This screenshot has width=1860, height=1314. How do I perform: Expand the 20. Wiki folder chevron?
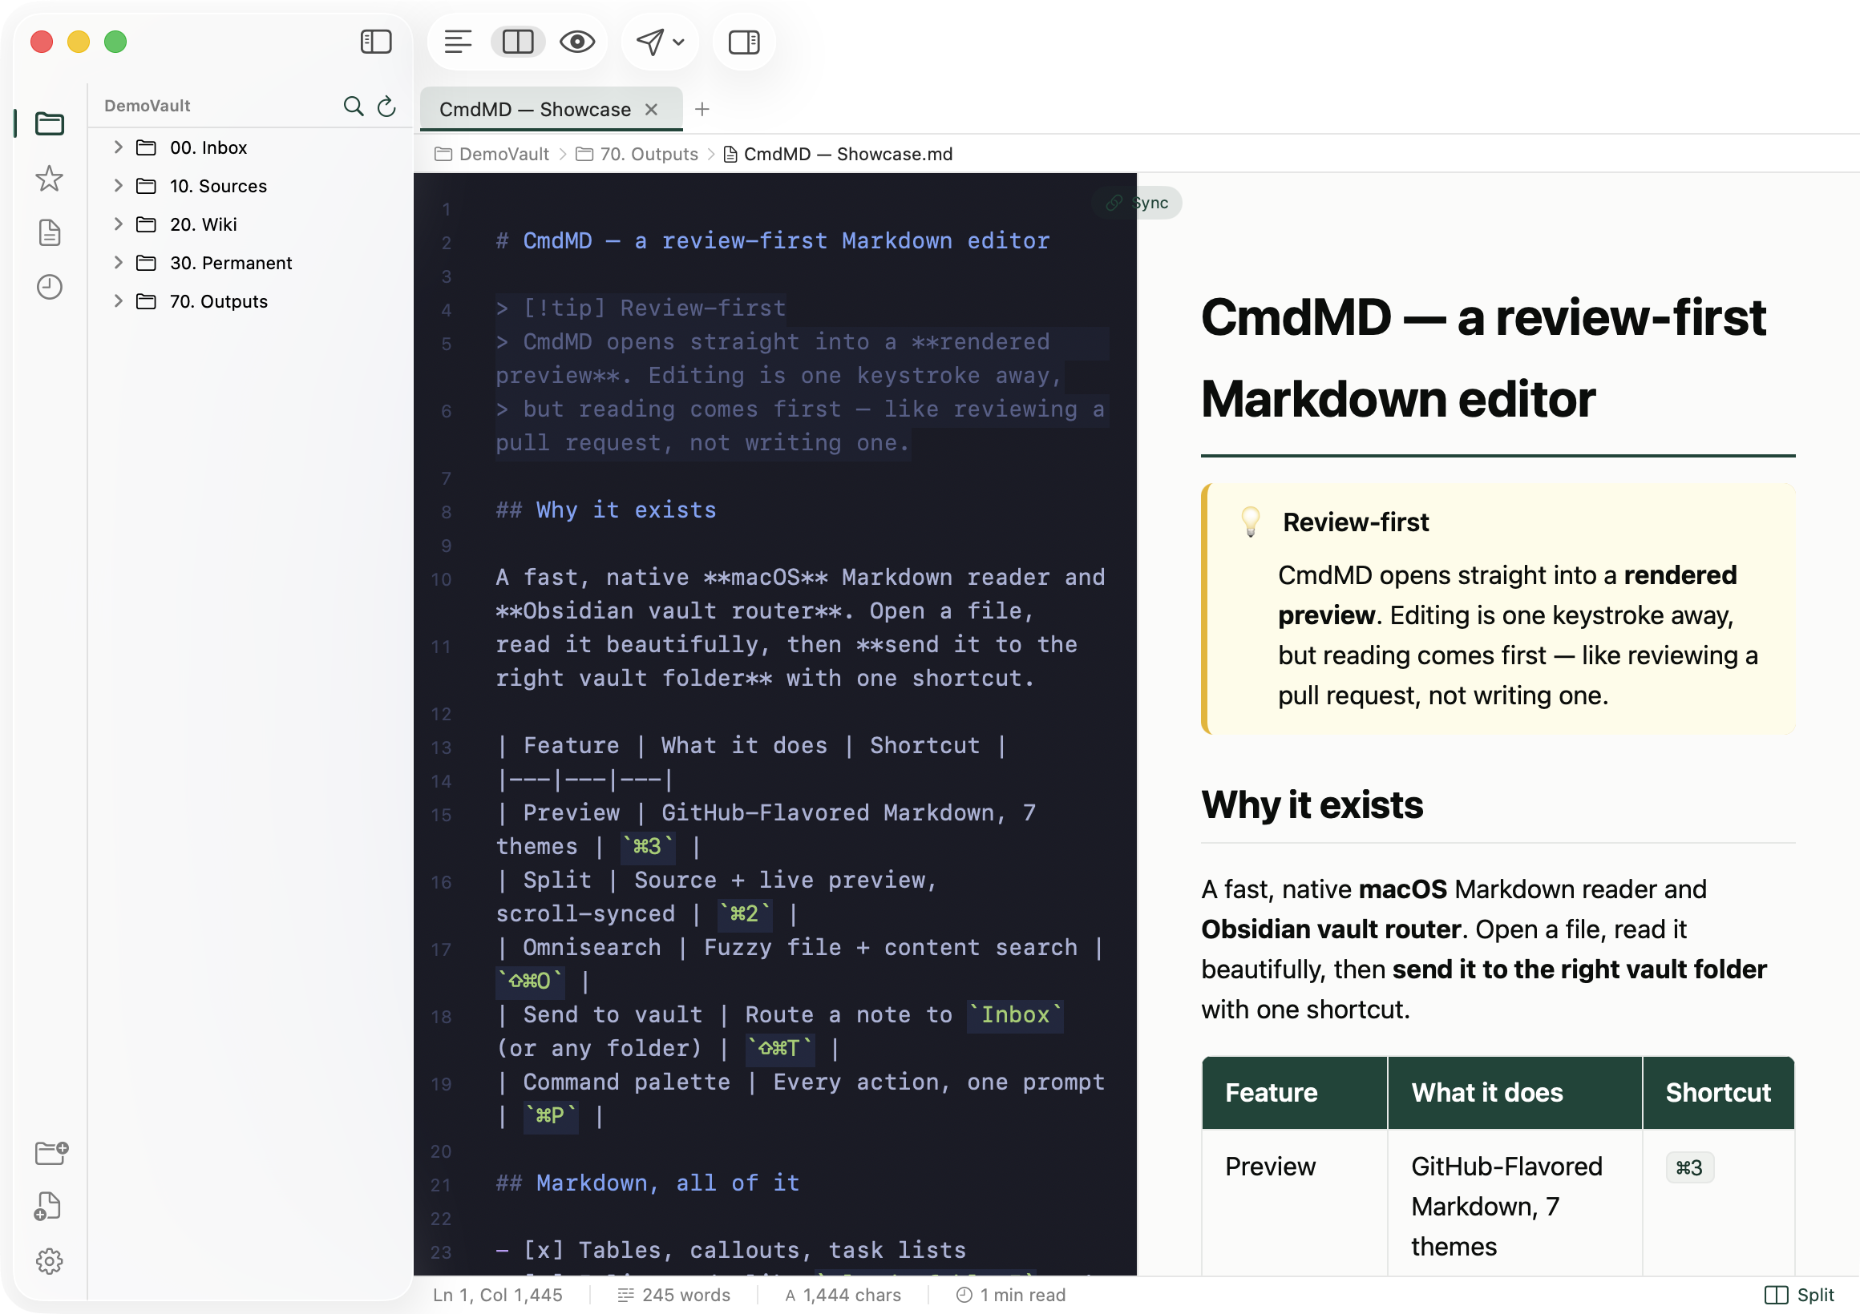pyautogui.click(x=119, y=224)
